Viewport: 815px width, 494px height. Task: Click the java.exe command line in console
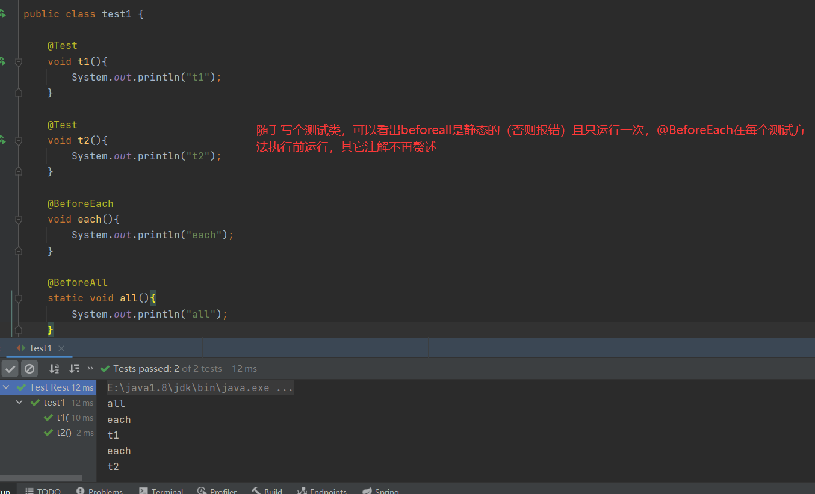click(200, 387)
